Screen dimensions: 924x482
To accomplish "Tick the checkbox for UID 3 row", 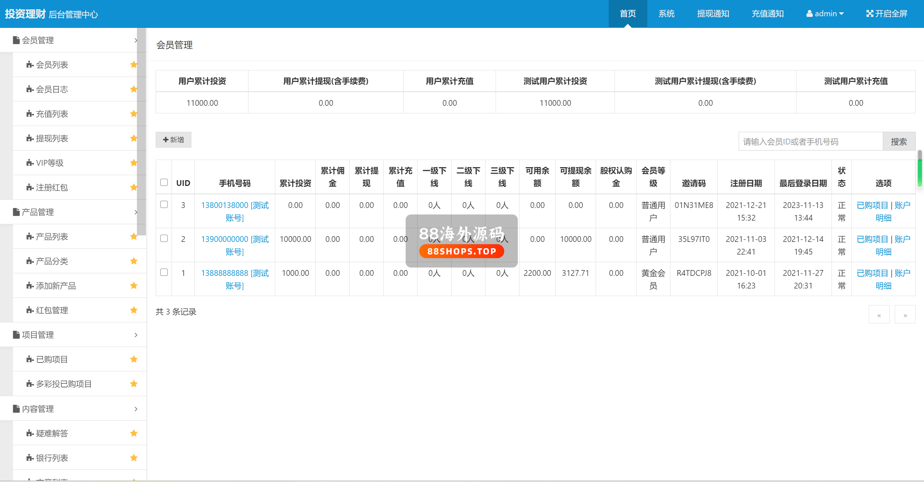I will coord(164,204).
